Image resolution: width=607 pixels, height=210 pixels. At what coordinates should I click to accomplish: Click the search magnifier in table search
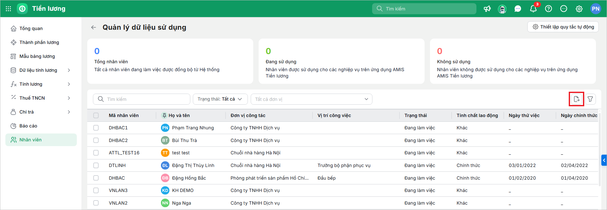click(101, 99)
